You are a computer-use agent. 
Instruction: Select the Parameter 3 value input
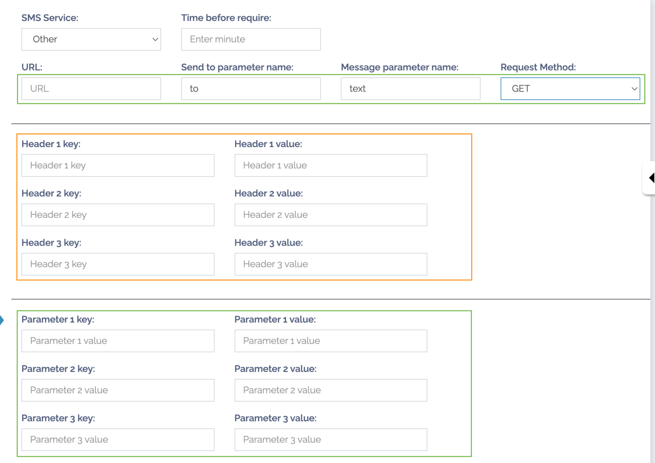point(330,440)
